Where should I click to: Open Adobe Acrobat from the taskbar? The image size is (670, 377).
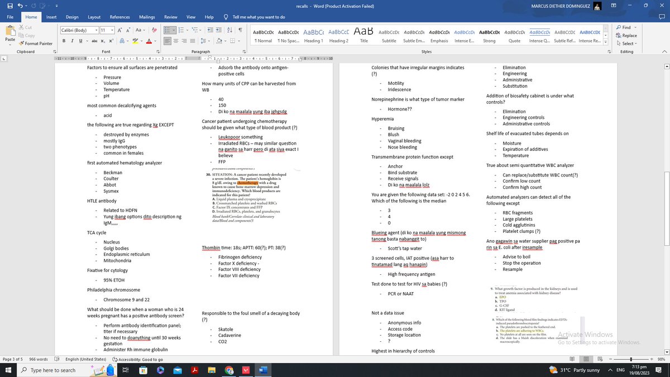coord(194,370)
